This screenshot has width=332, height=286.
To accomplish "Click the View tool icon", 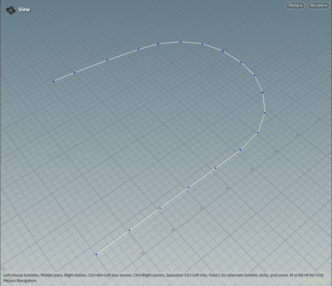I will point(11,10).
